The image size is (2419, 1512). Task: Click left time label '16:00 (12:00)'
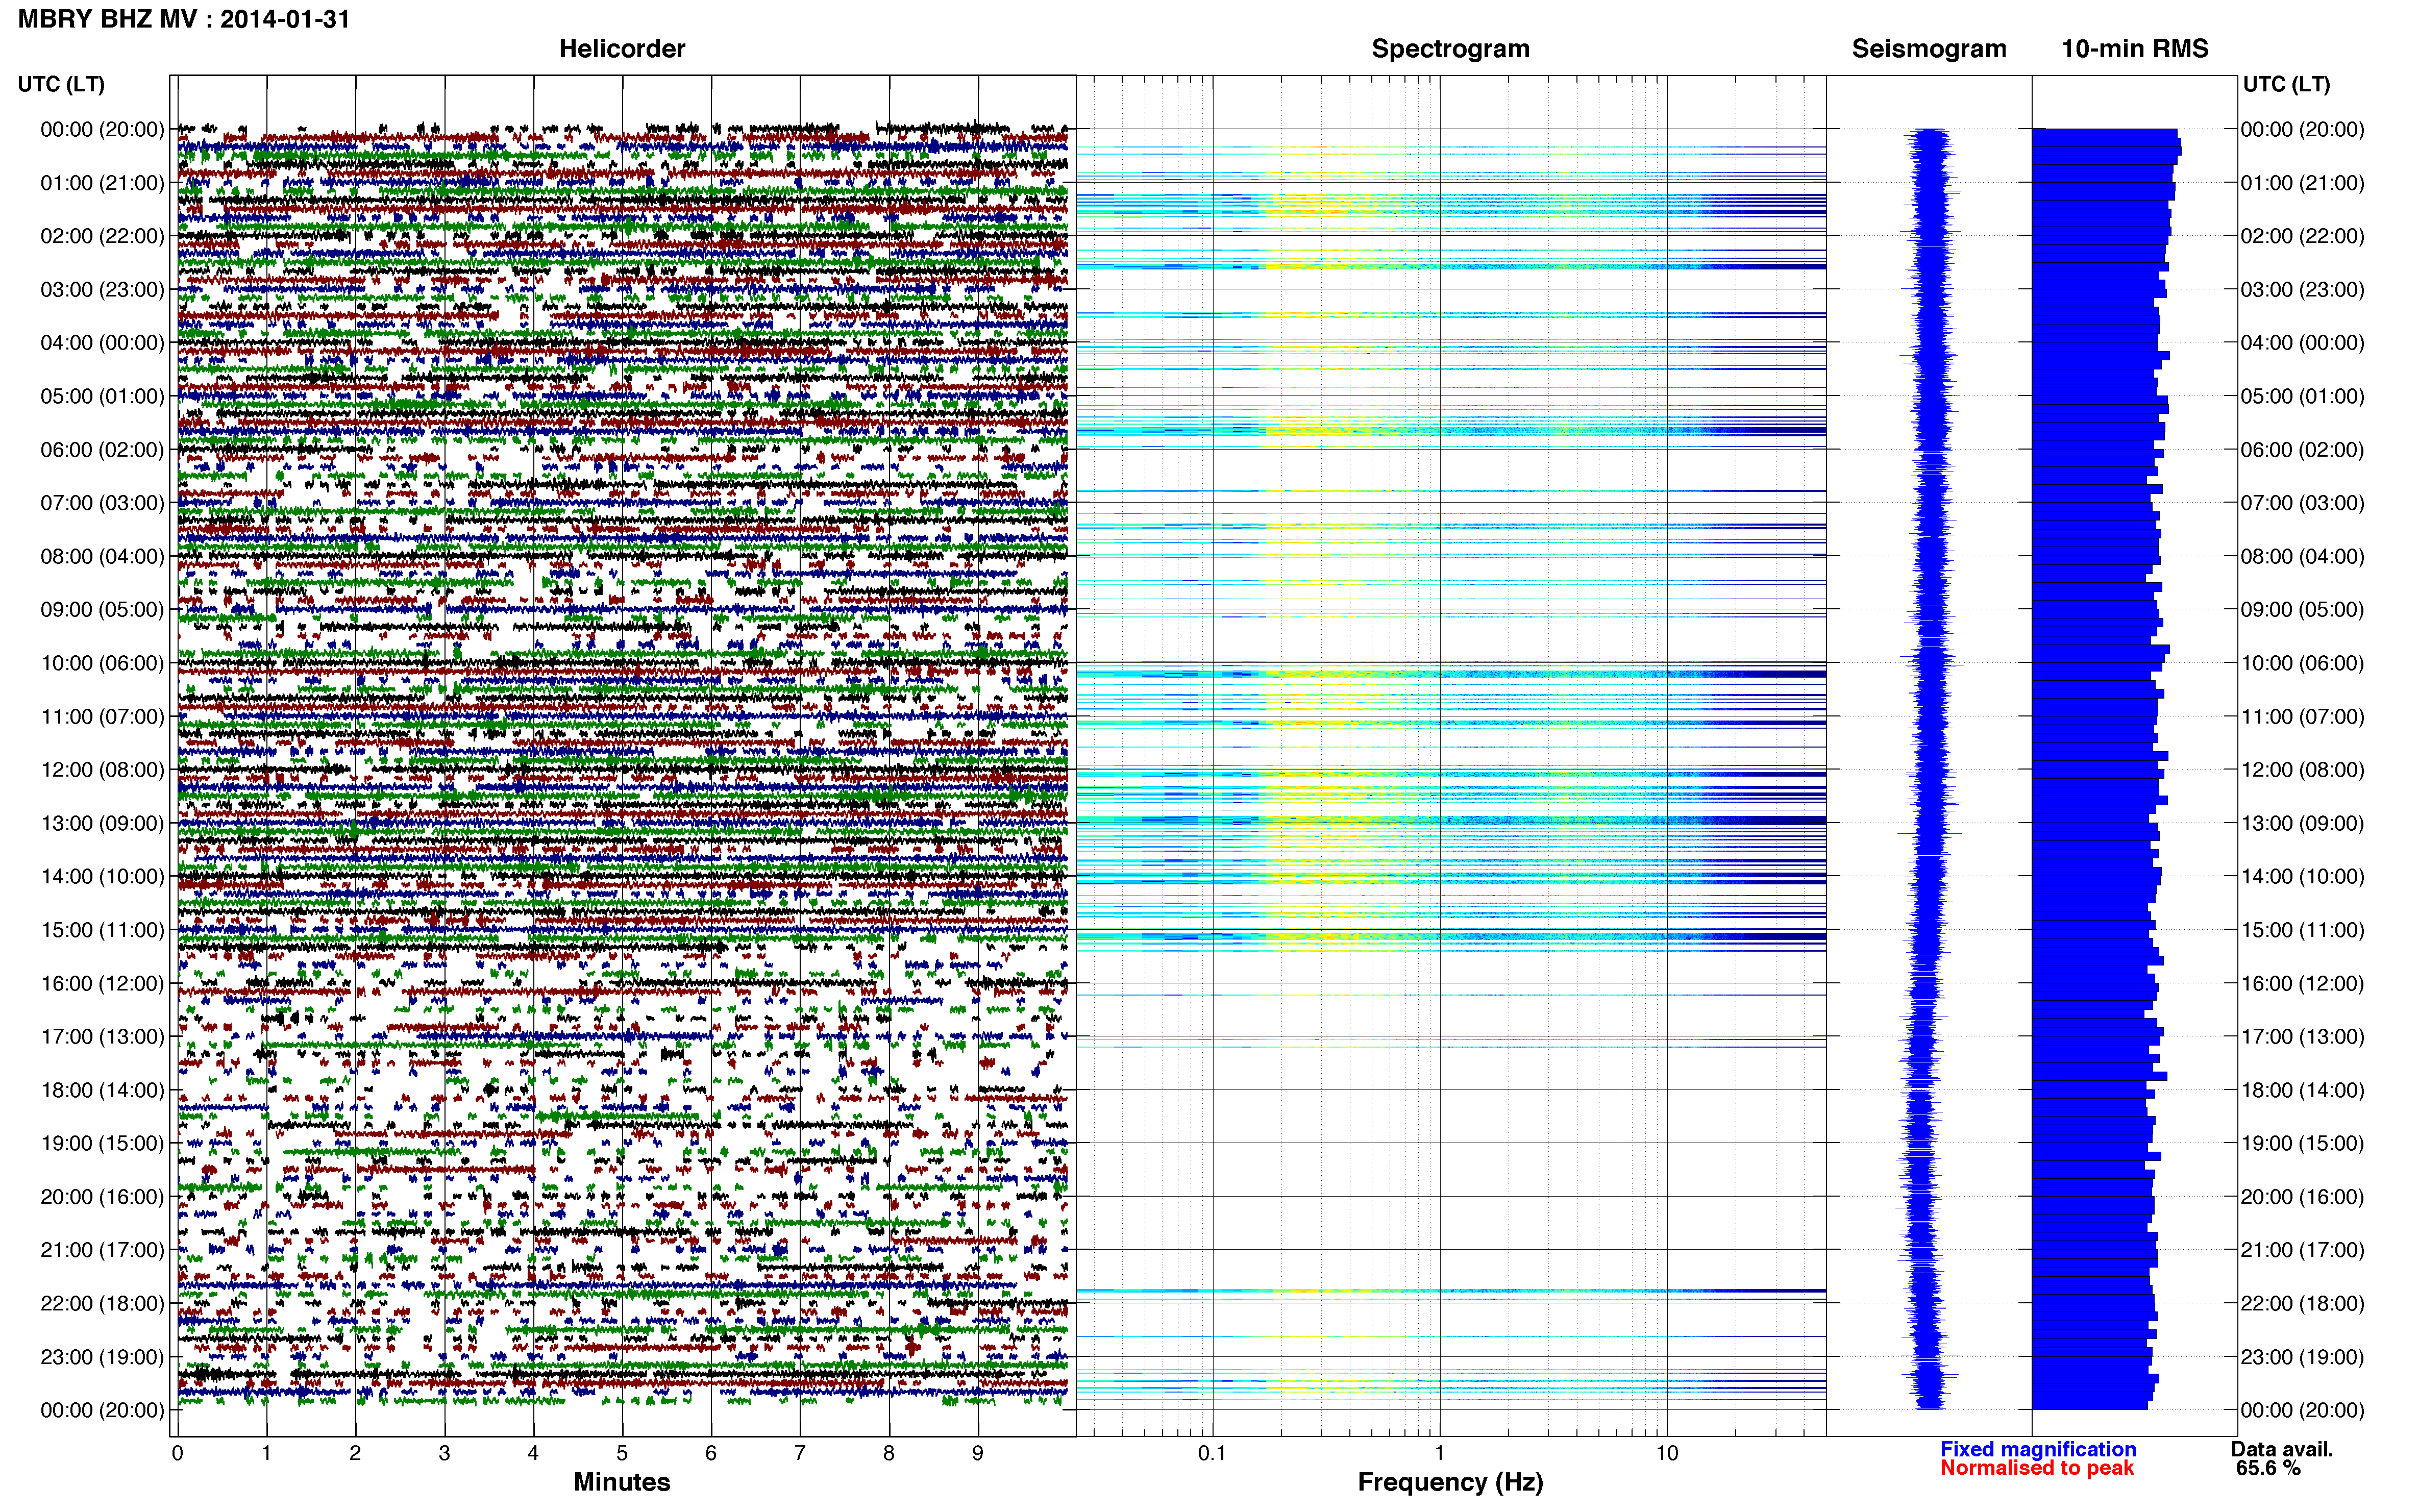click(102, 983)
